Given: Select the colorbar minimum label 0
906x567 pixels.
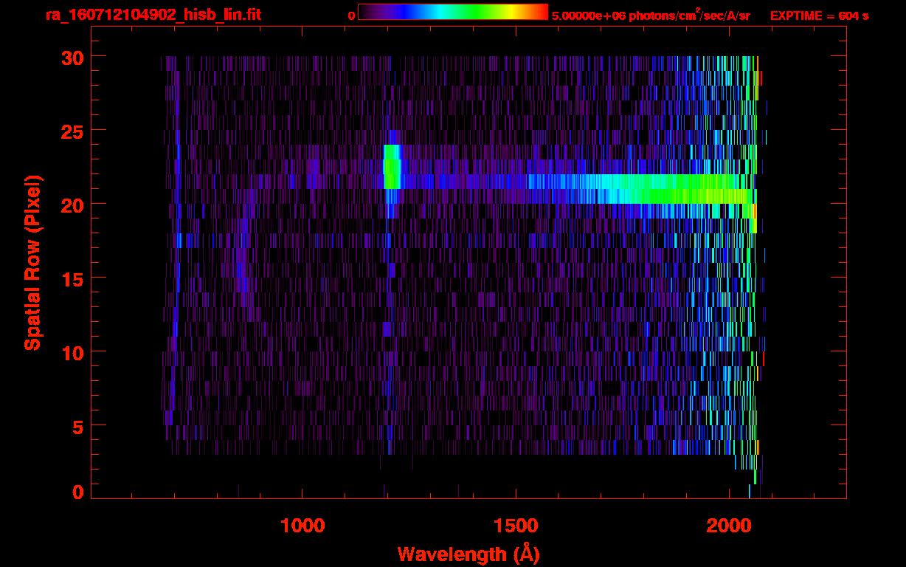Looking at the screenshot, I should [x=351, y=16].
